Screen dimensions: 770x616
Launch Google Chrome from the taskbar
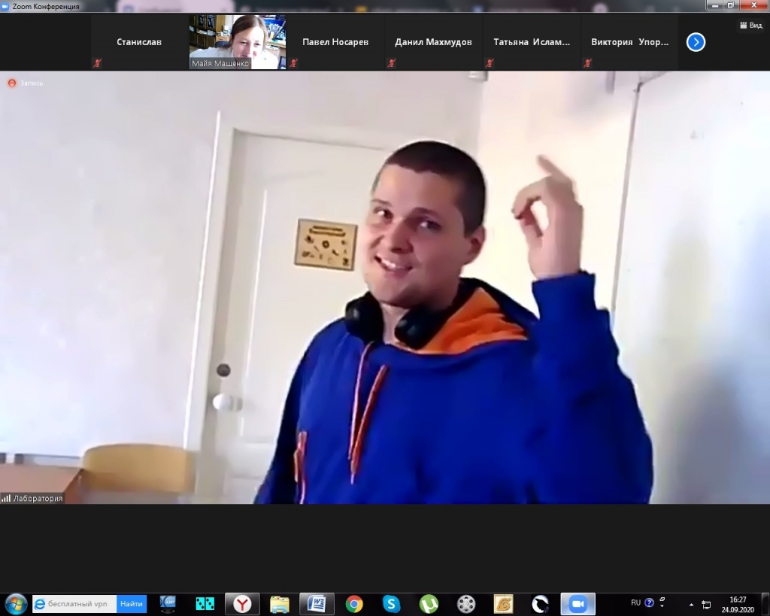(354, 603)
